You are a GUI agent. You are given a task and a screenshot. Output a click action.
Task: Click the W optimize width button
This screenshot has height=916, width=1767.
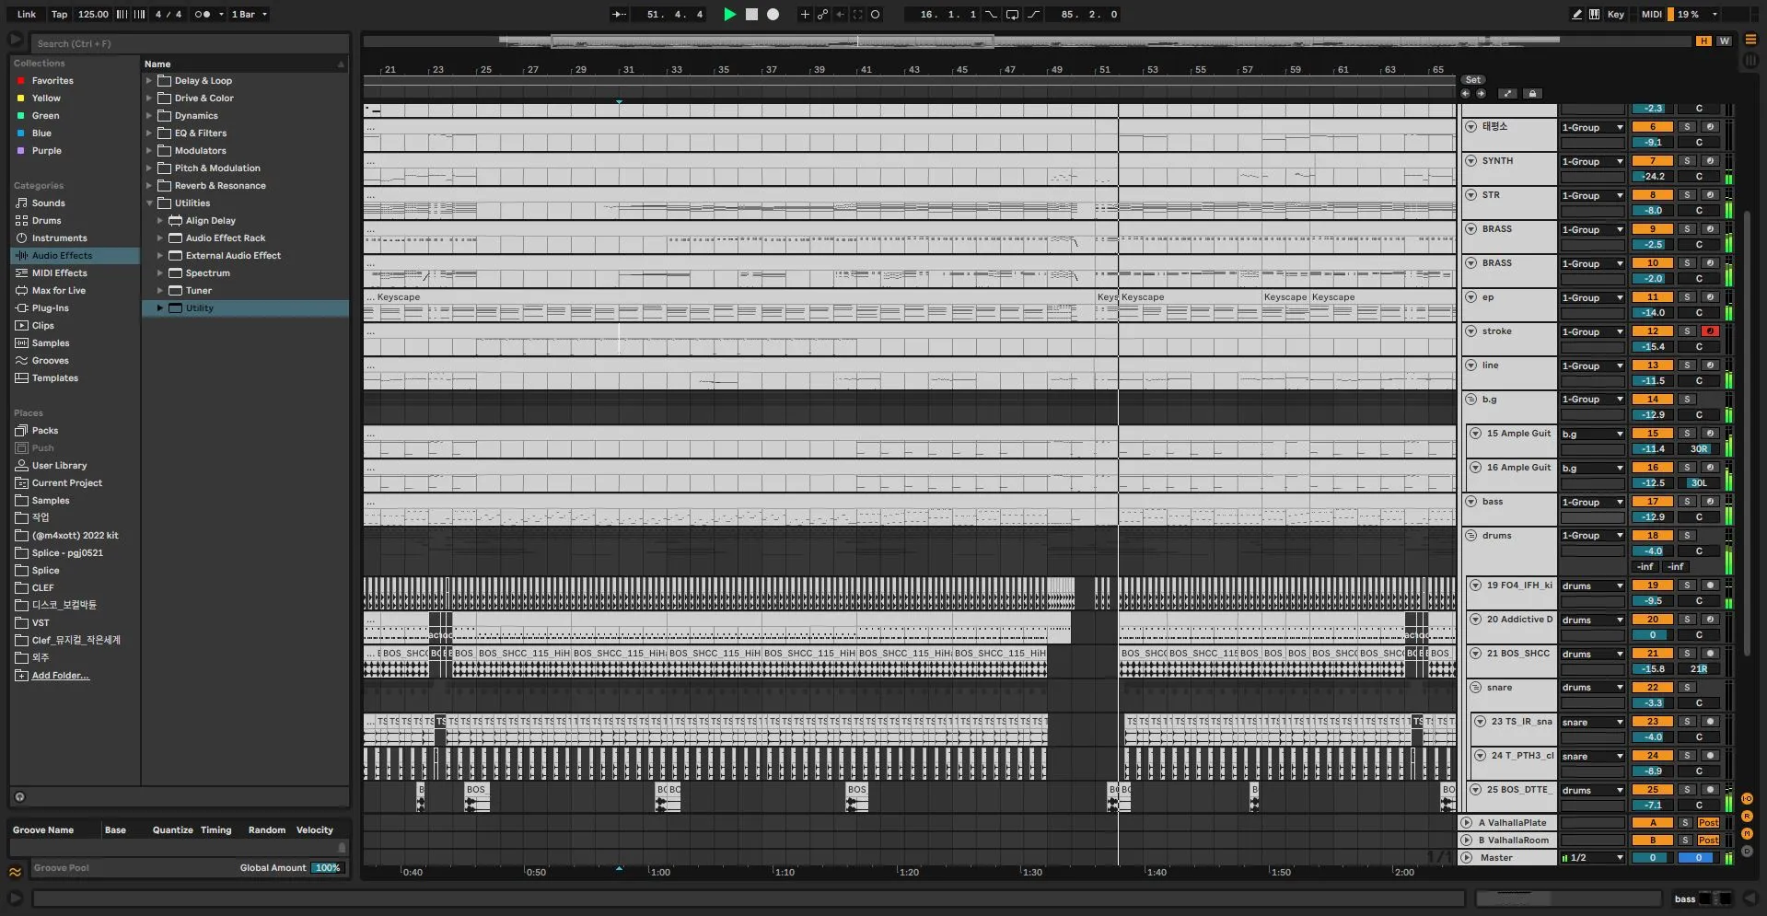[1724, 41]
